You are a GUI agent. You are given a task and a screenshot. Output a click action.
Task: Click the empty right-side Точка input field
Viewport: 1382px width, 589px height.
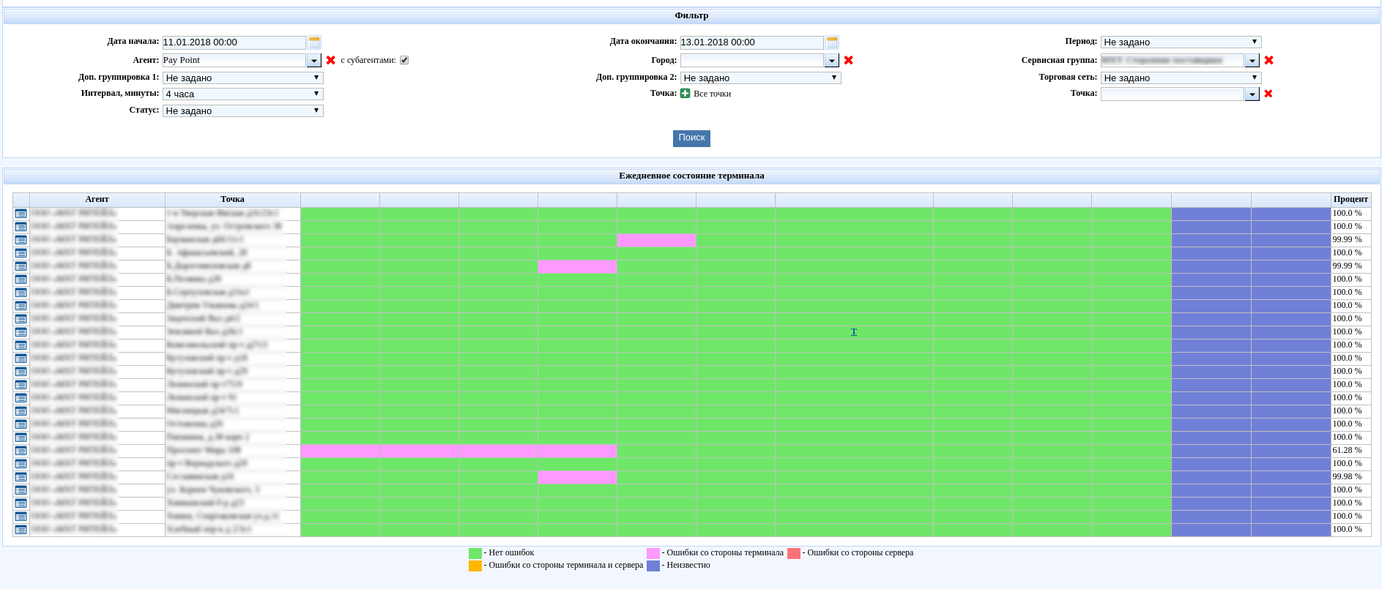pyautogui.click(x=1173, y=94)
